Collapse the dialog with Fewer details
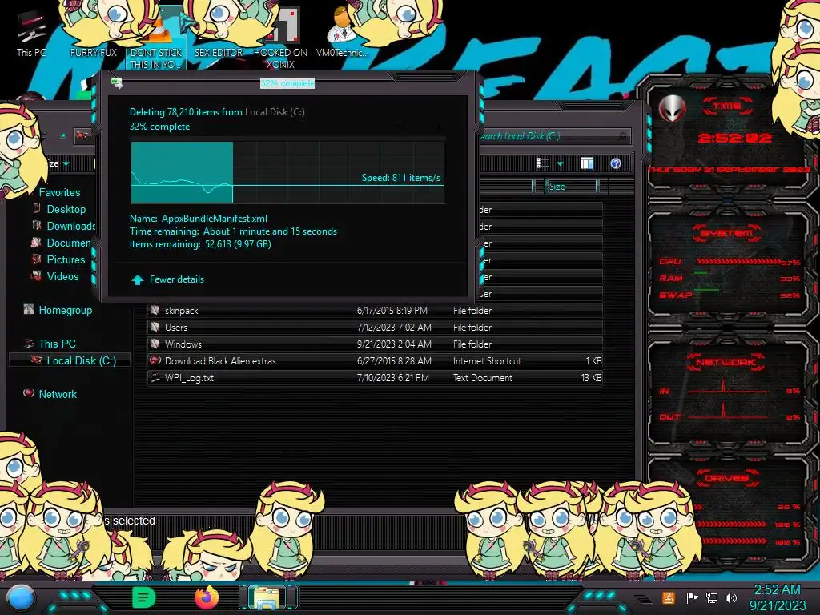Screen dimensions: 820x615 click(x=168, y=279)
